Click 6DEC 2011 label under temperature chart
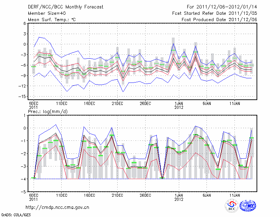This screenshot has height=217, width=280. click(34, 105)
